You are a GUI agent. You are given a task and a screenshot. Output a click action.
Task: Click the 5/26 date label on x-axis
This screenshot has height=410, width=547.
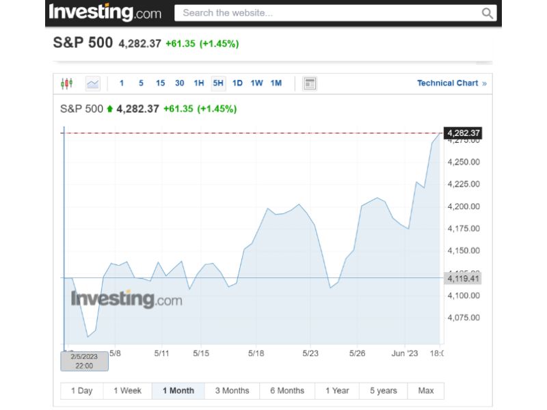click(357, 353)
